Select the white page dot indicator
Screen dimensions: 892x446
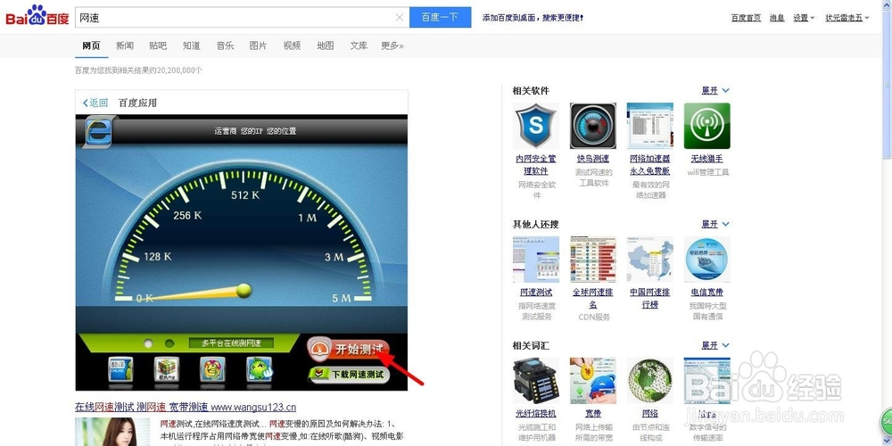click(x=148, y=343)
